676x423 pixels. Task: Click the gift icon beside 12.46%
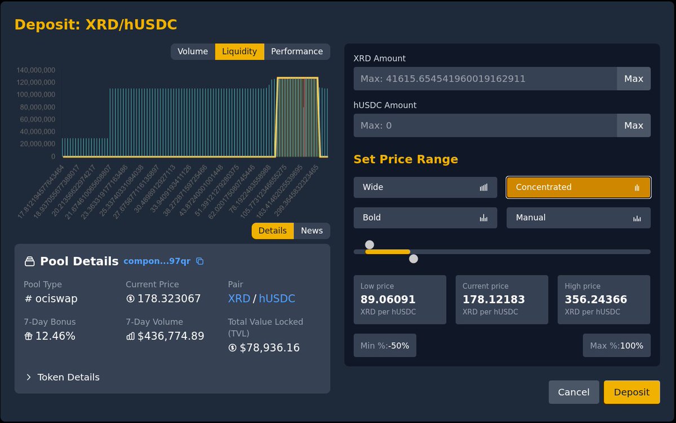[x=28, y=336]
